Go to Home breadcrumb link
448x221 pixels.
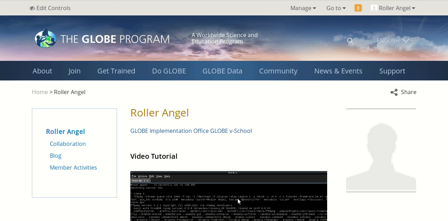tap(40, 92)
